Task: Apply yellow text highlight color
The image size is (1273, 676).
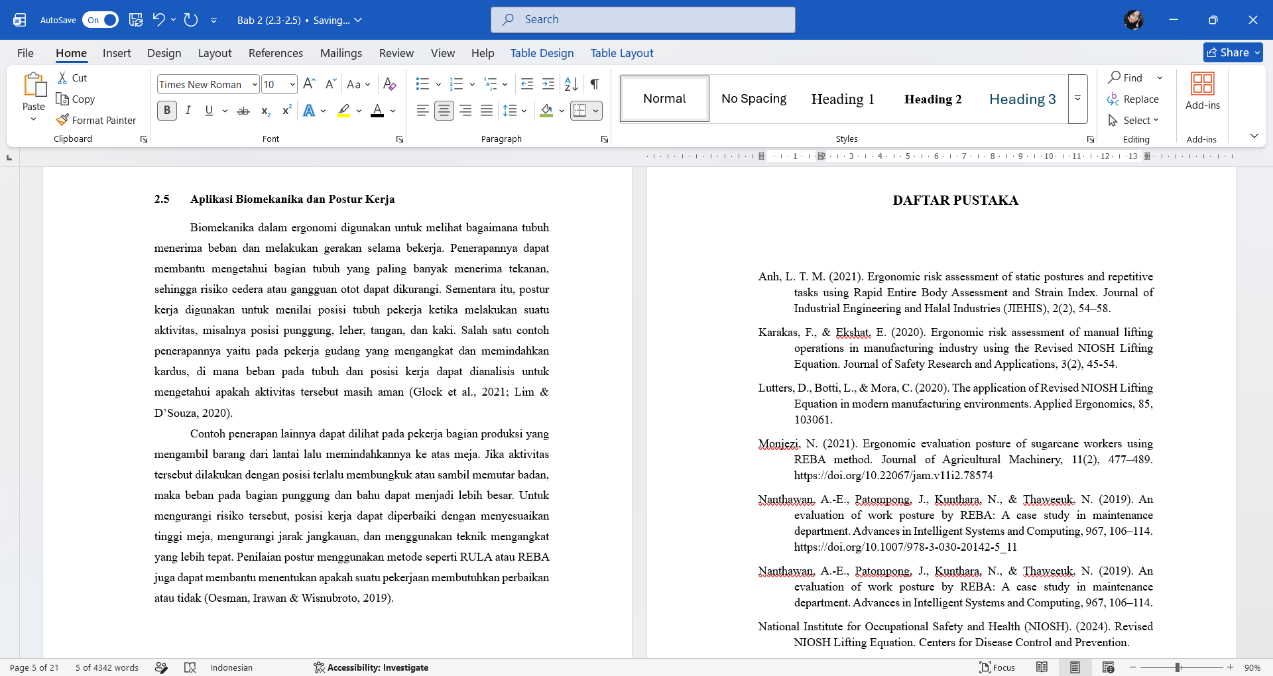Action: (x=343, y=111)
